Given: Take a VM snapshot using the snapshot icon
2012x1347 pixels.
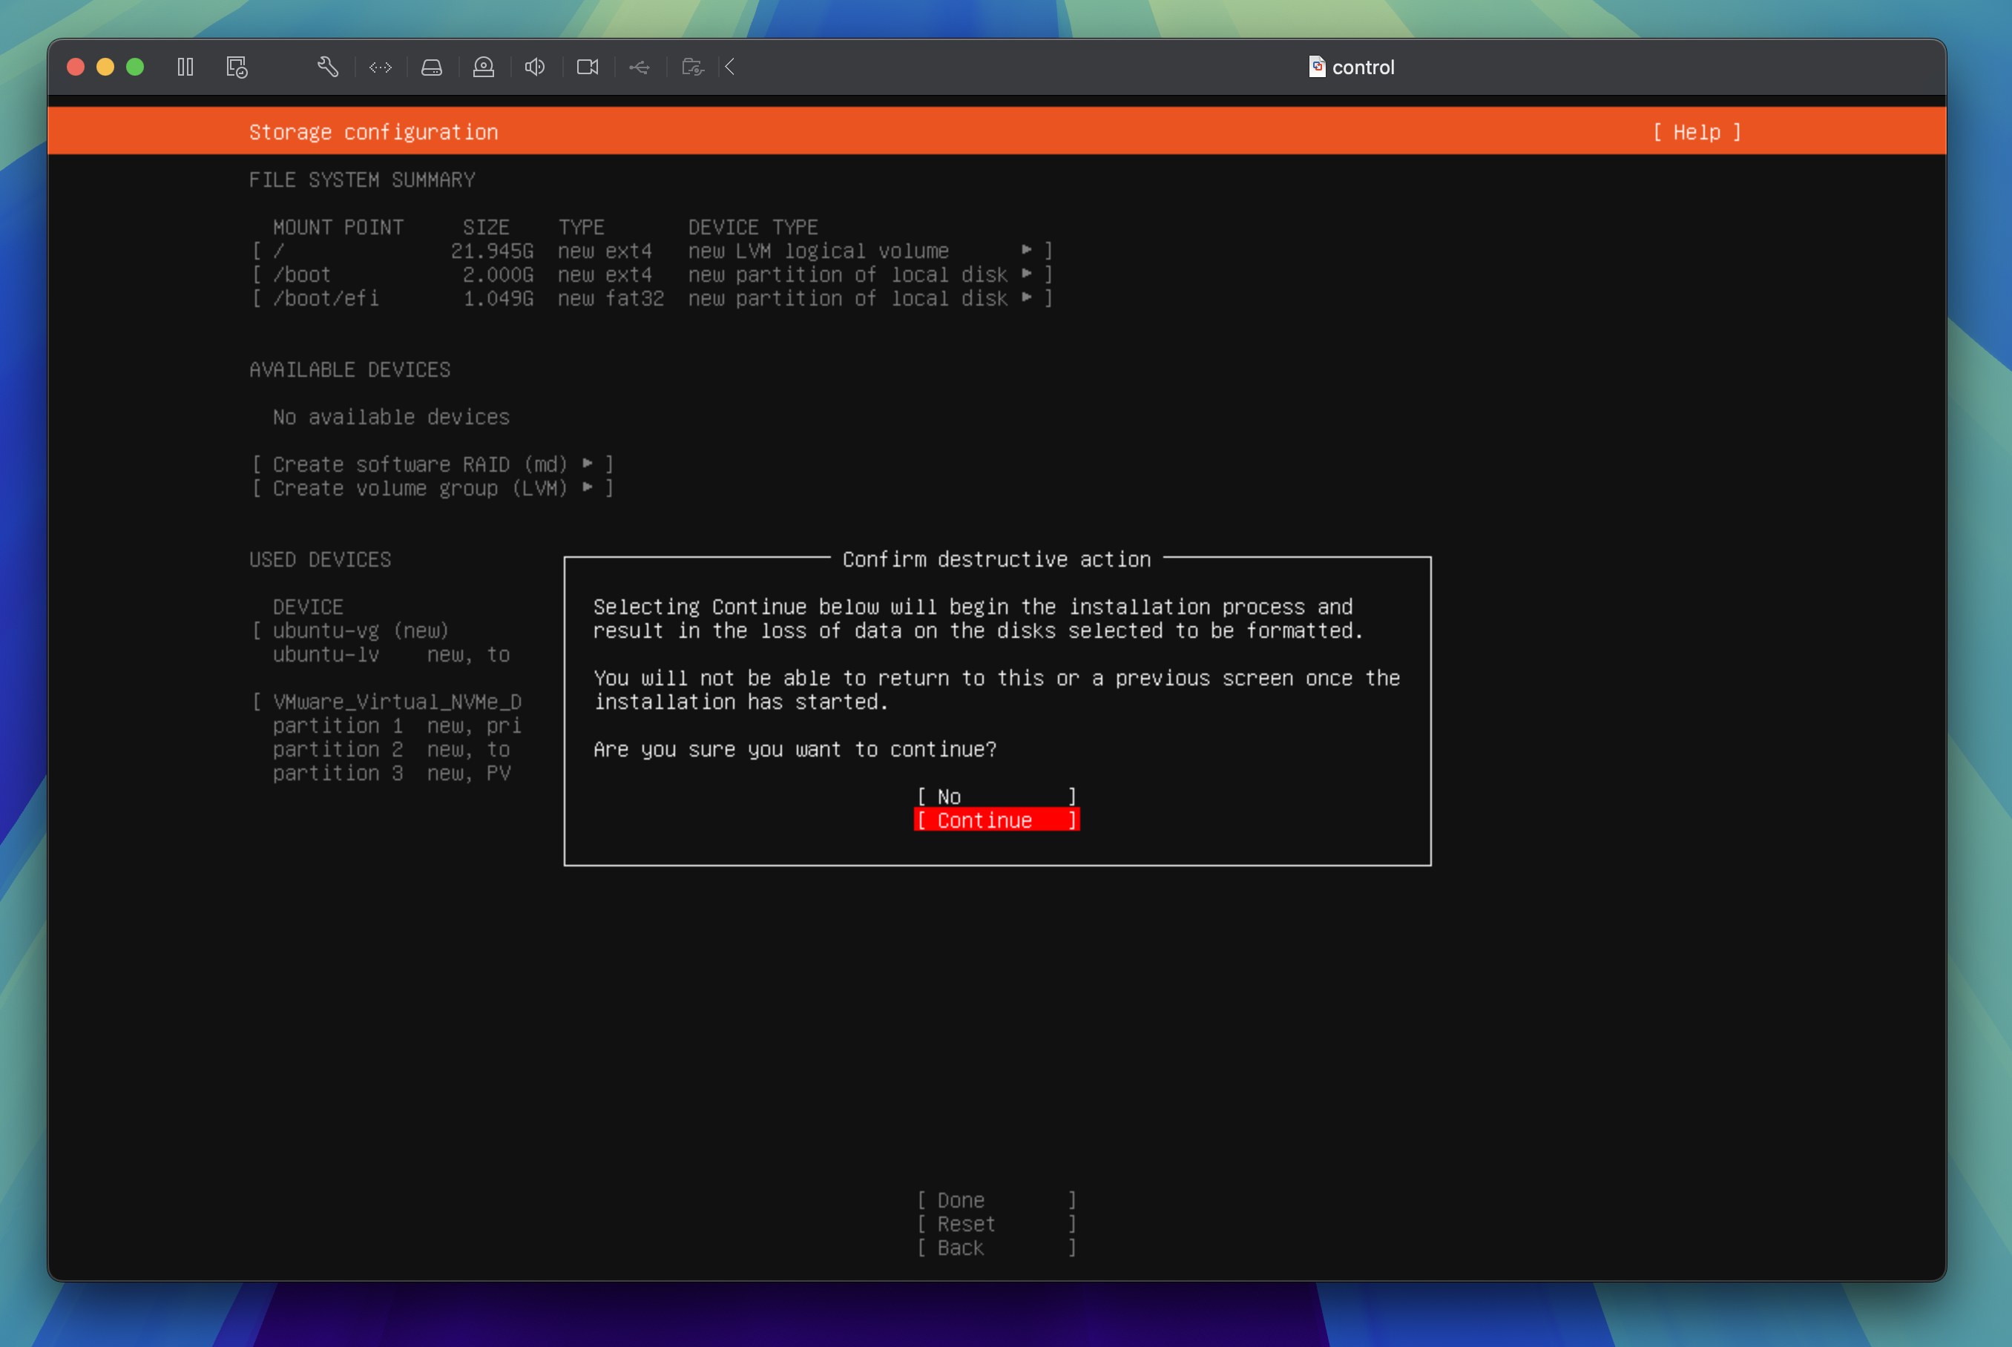Looking at the screenshot, I should pos(236,67).
